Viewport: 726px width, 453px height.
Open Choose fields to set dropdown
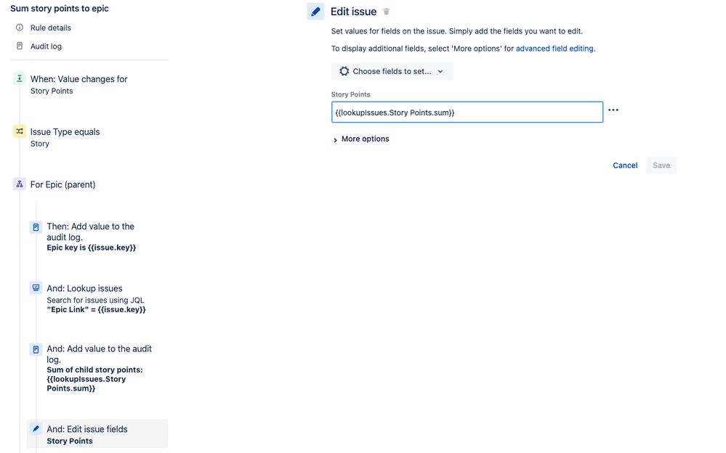point(392,71)
